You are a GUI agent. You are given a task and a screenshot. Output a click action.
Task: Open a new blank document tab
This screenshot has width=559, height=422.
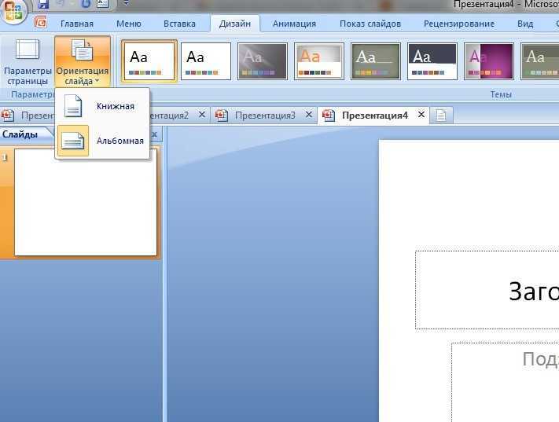click(x=441, y=116)
